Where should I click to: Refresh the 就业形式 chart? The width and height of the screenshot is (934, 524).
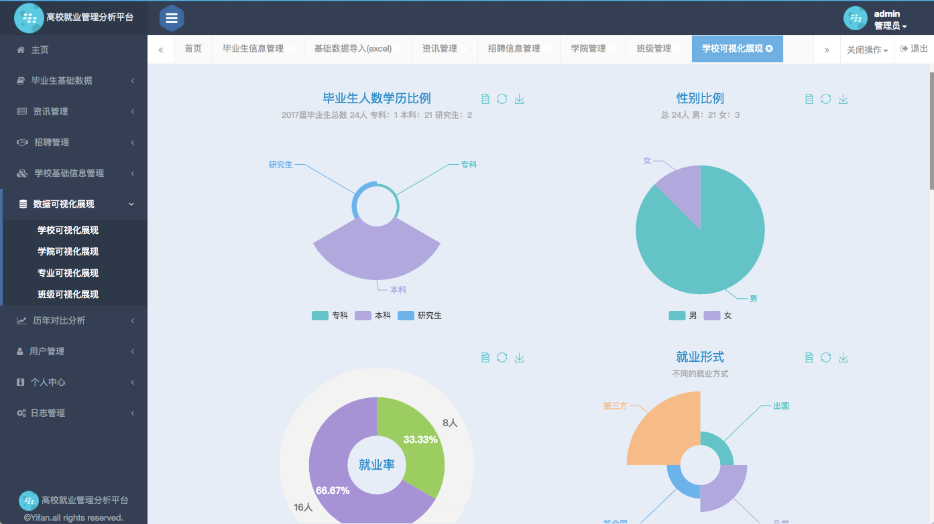click(826, 358)
